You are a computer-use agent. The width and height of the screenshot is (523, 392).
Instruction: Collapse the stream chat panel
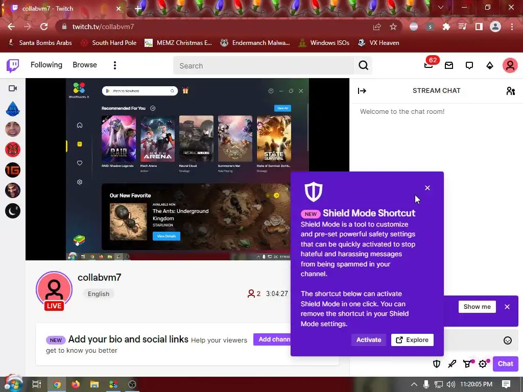[x=362, y=91]
